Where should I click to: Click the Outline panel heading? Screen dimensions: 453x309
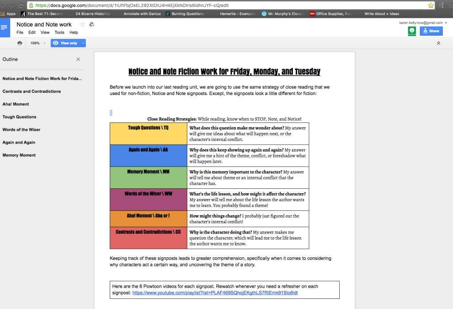click(10, 59)
